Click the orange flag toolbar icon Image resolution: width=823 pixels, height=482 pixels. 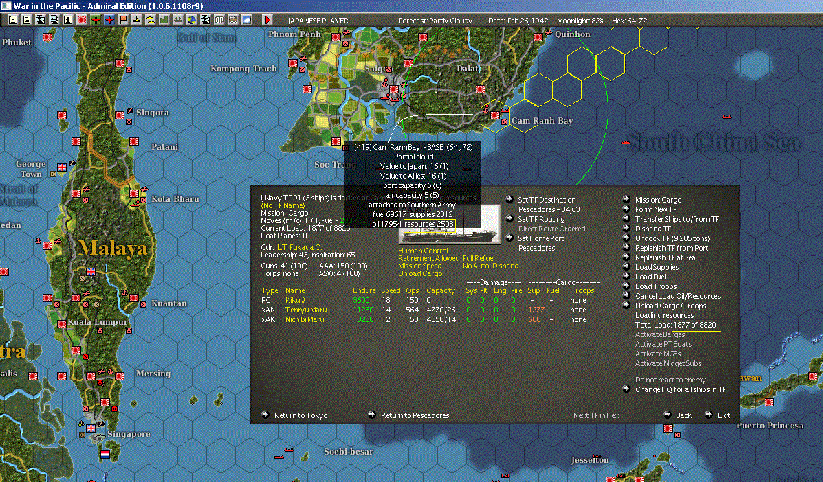pos(123,20)
